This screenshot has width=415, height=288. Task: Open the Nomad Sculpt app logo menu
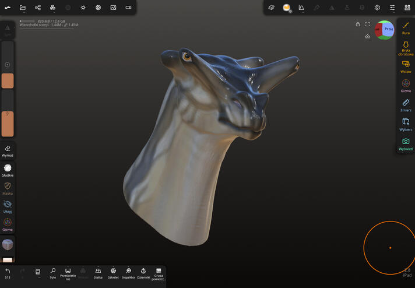click(8, 8)
